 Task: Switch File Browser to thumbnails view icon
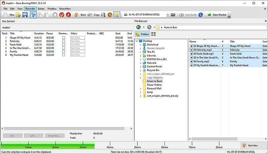pyautogui.click(x=153, y=34)
